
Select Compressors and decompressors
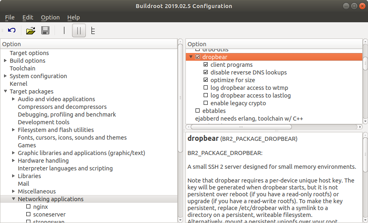point(62,107)
